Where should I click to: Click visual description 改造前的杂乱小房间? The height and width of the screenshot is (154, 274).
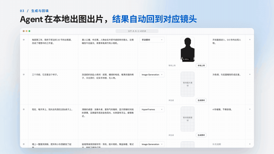(108, 76)
